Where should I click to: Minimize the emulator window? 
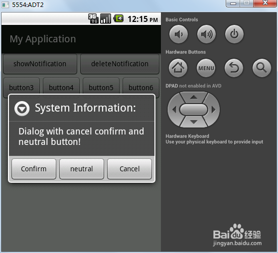233,3
